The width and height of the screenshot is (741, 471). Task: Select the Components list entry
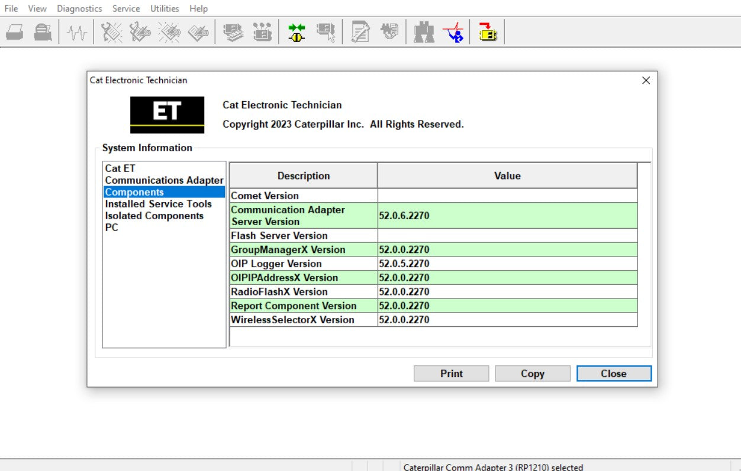pyautogui.click(x=165, y=192)
